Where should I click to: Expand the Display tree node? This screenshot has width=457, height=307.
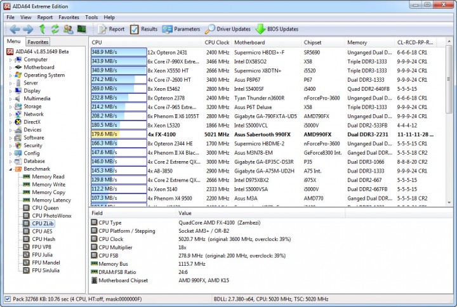pyautogui.click(x=11, y=91)
